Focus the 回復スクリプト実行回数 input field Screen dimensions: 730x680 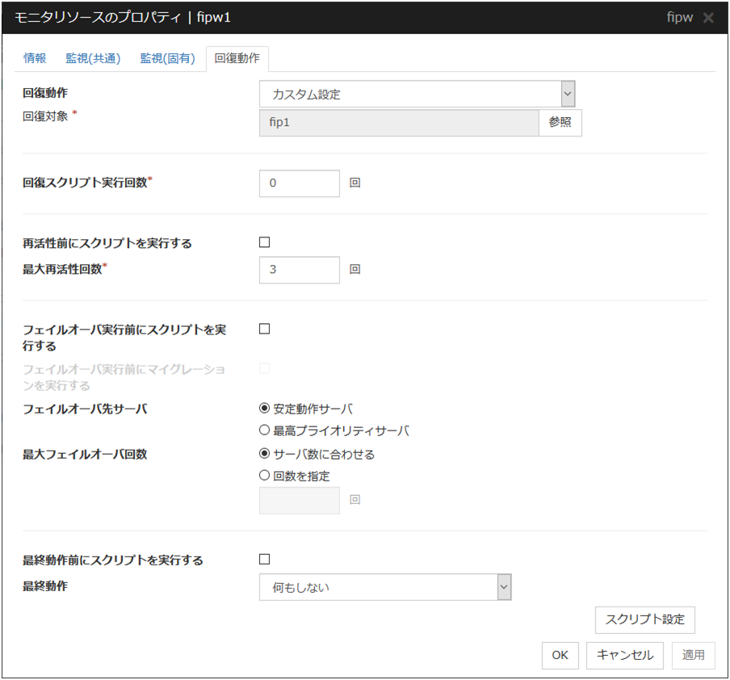(300, 183)
